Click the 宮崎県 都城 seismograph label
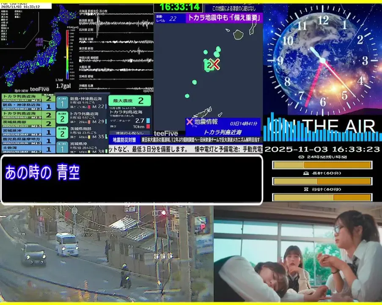The image size is (382, 305). point(86,76)
